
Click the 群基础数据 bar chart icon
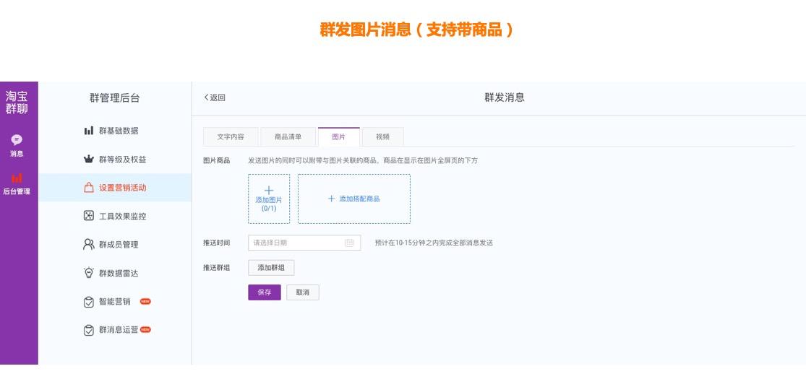click(88, 131)
